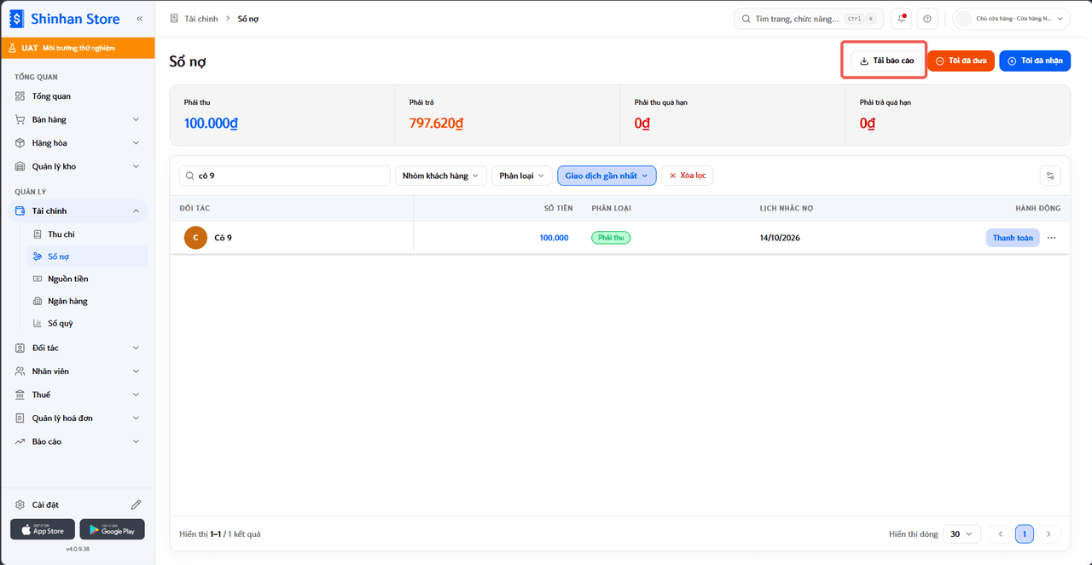Screen dimensions: 1092x565
Task: Expand the Quản lý kho menu
Action: coord(78,166)
